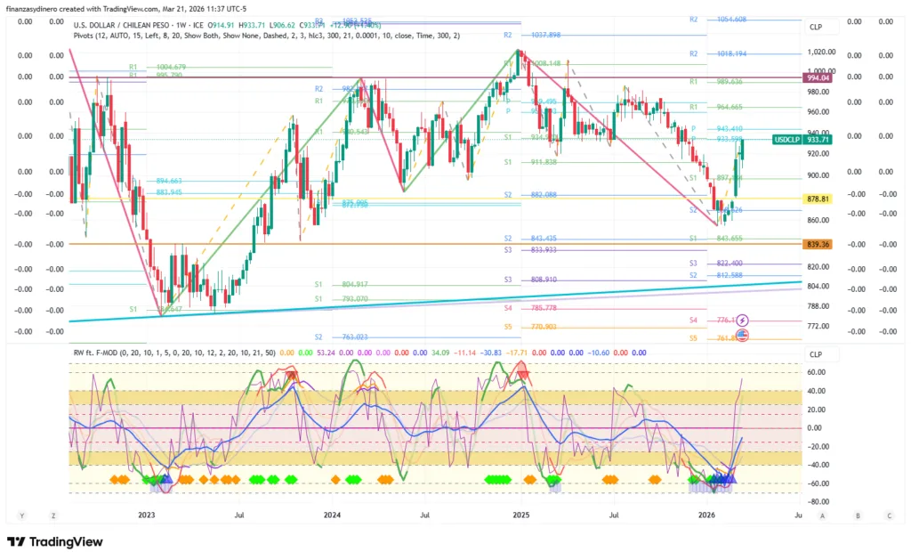The height and width of the screenshot is (560, 911).
Task: Click the purple 994.04 price label
Action: tap(818, 78)
